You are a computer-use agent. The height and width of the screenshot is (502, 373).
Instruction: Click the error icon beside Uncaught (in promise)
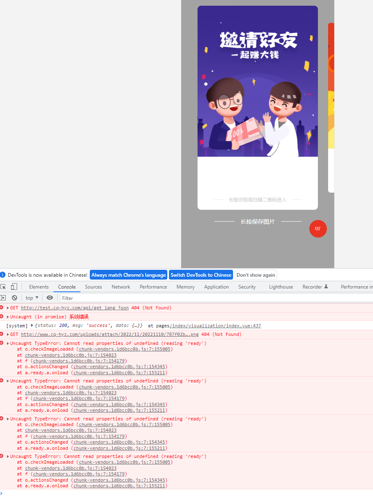tap(2, 317)
